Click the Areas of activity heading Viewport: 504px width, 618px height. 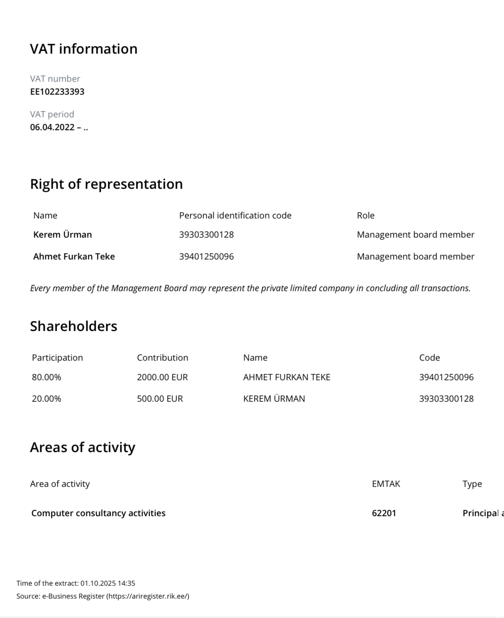[82, 447]
